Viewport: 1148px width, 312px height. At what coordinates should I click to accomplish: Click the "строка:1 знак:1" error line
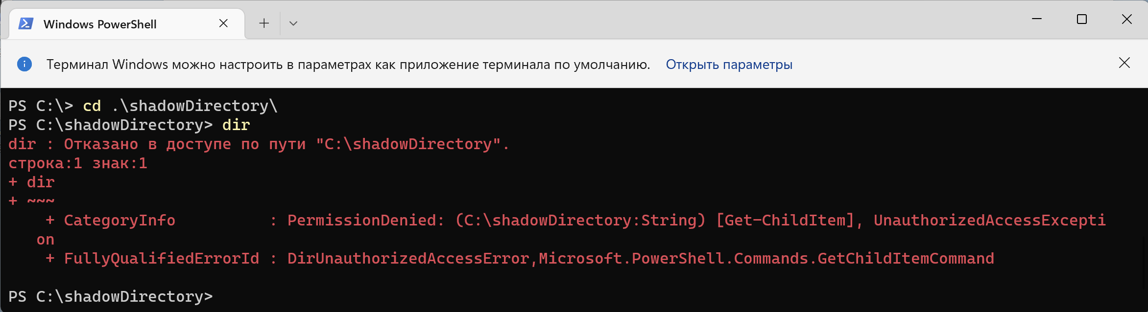click(78, 163)
